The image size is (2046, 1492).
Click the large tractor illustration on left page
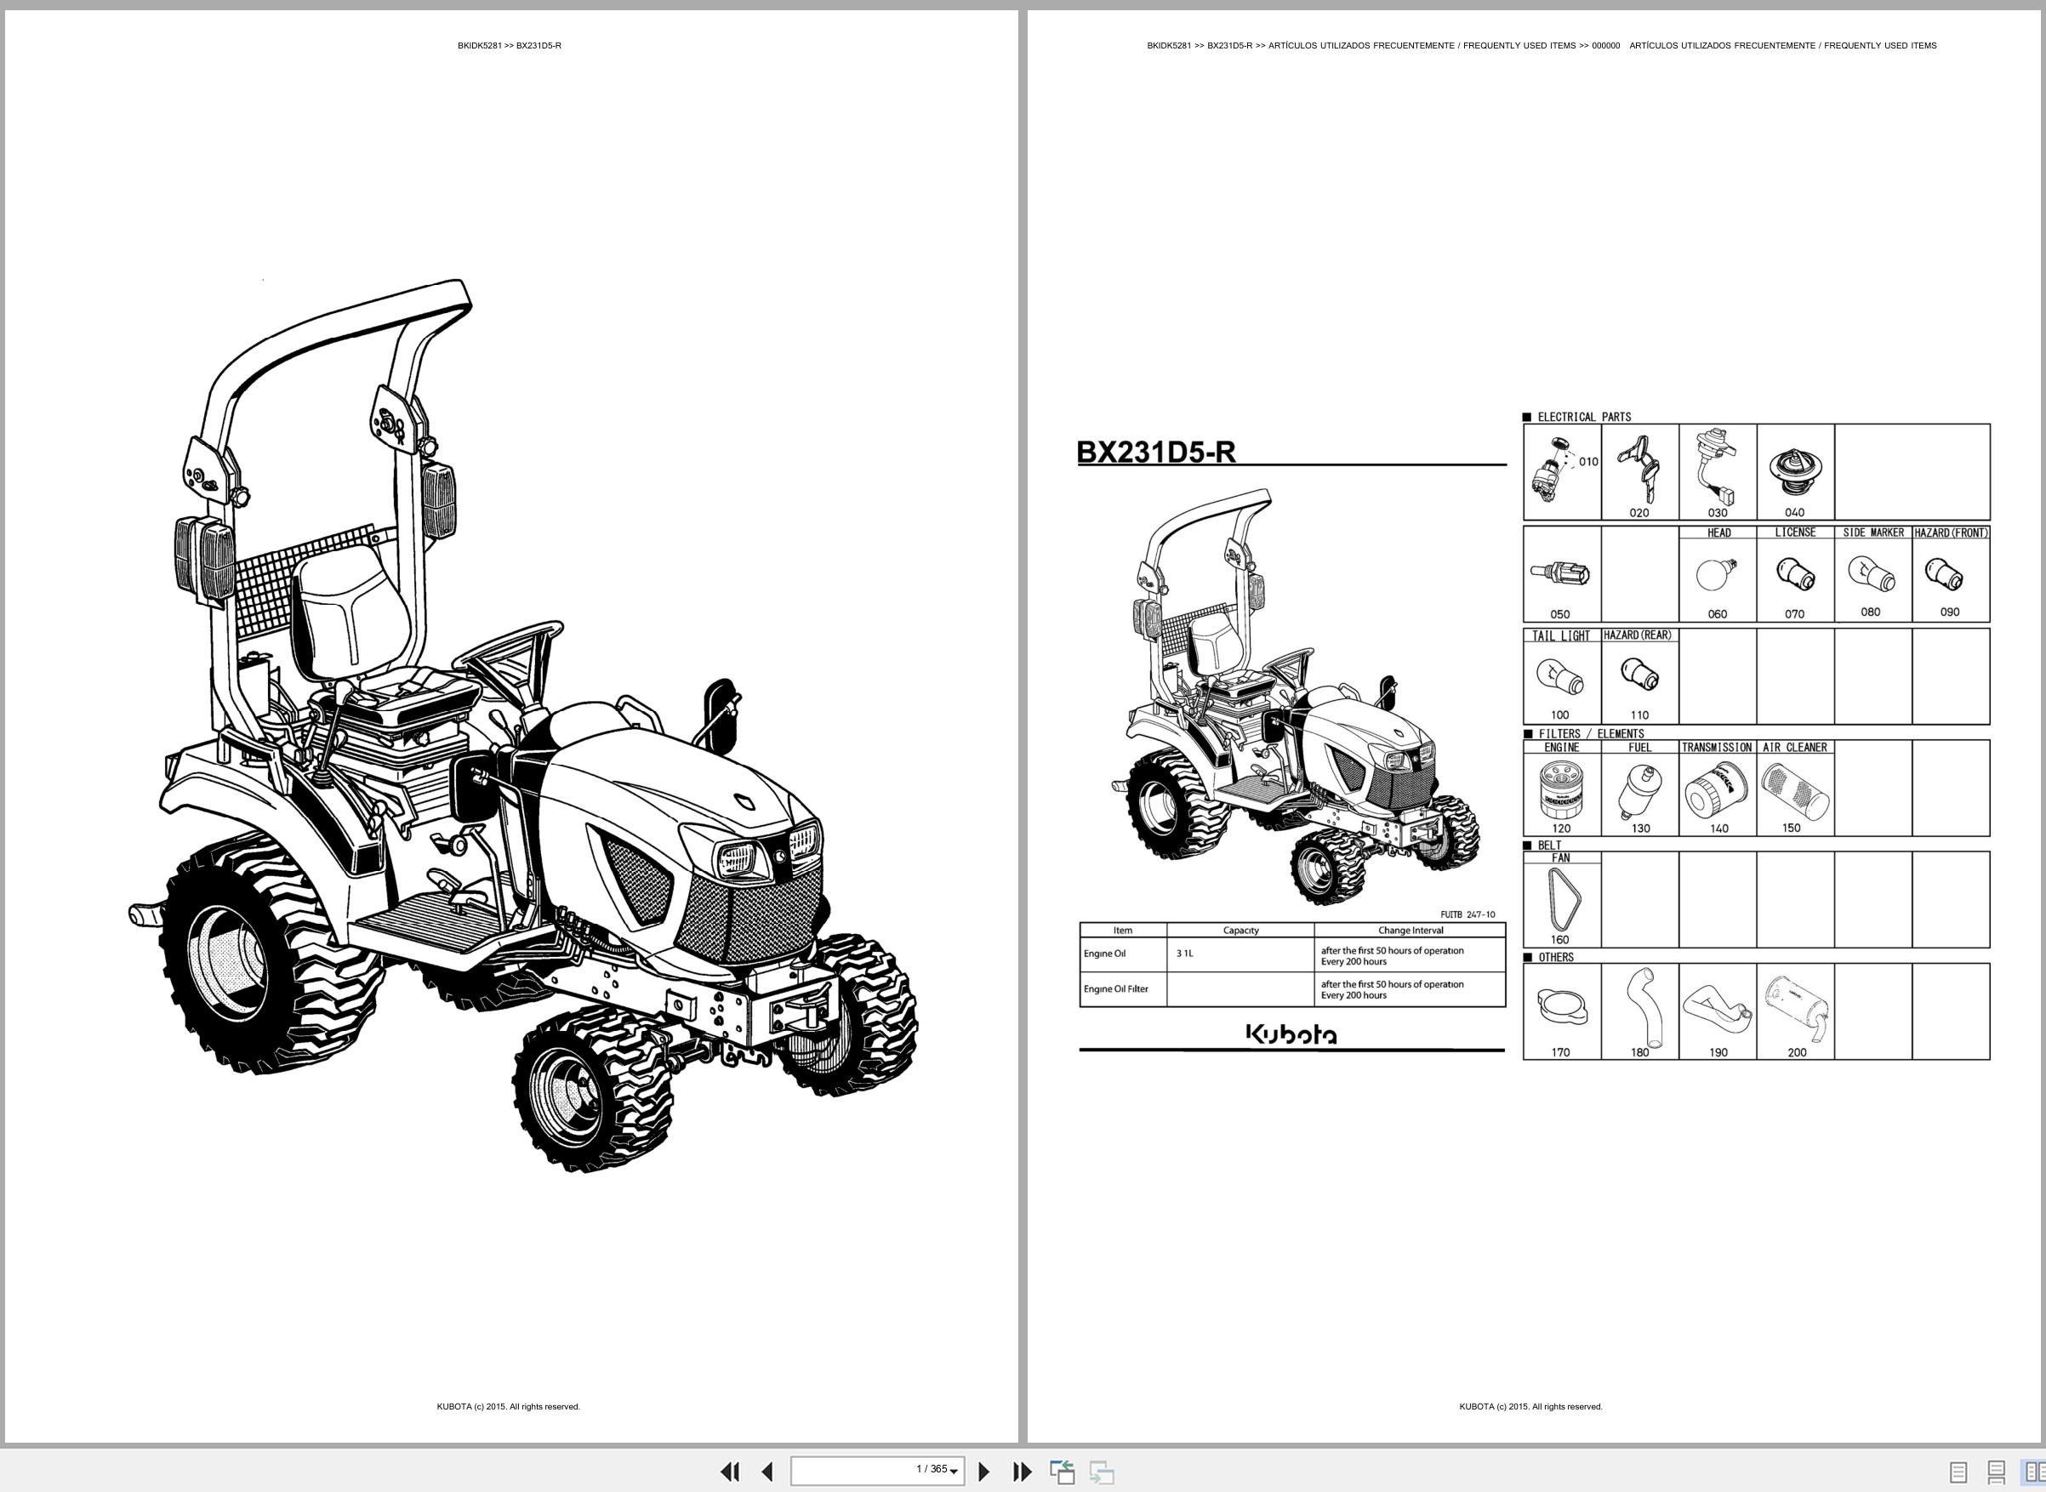click(x=522, y=726)
